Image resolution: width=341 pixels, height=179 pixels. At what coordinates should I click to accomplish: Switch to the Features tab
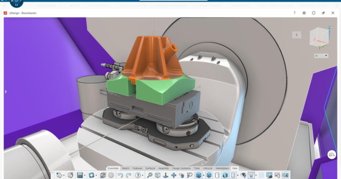[x=138, y=168]
